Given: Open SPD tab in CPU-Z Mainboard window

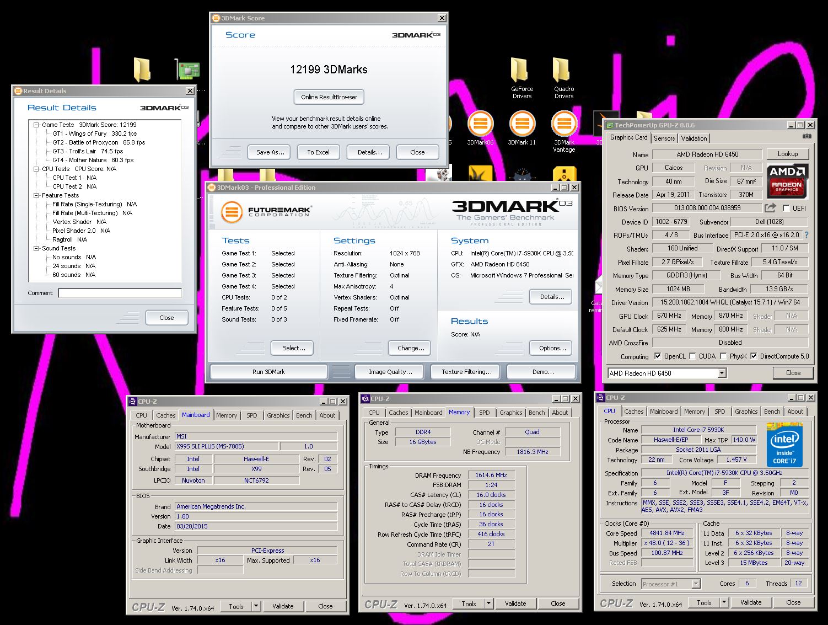Looking at the screenshot, I should point(252,415).
